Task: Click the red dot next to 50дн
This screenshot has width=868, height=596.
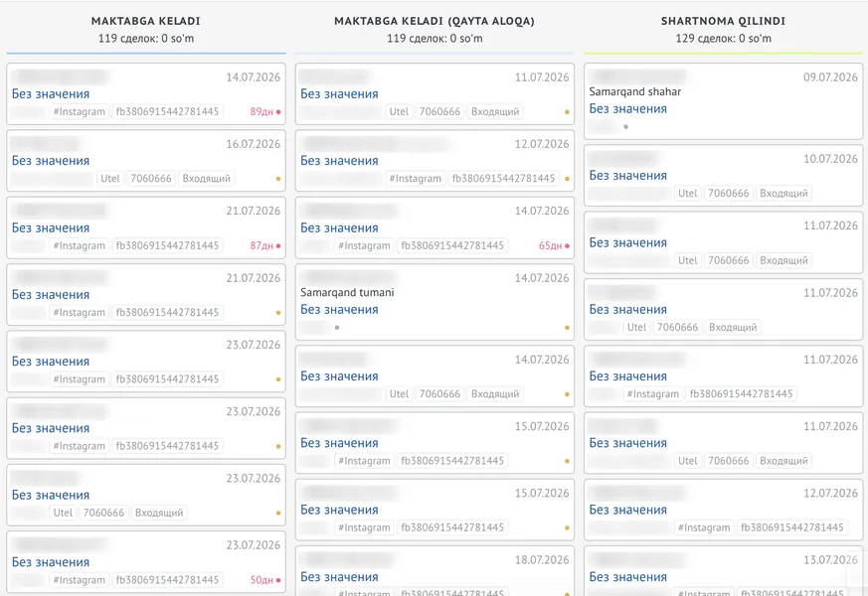Action: [278, 580]
